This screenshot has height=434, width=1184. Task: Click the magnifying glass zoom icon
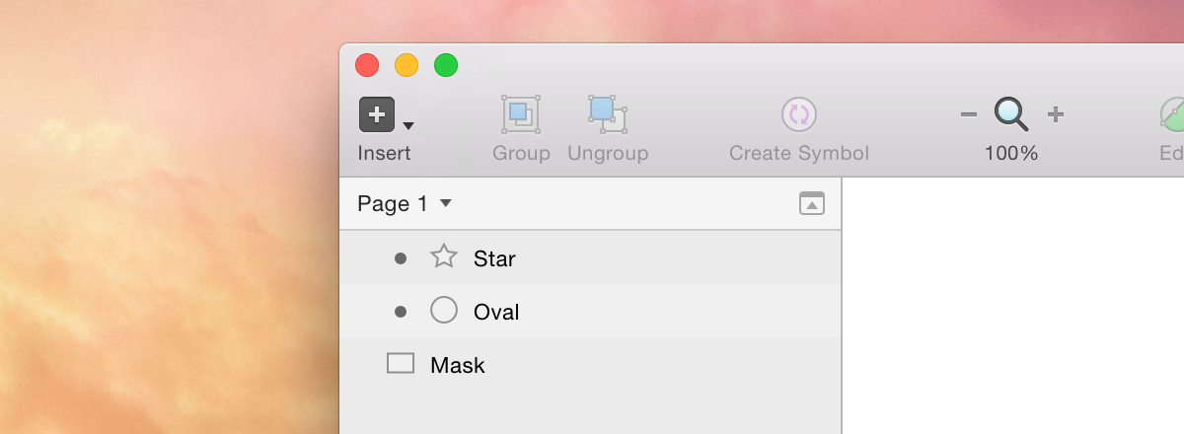(x=1011, y=114)
